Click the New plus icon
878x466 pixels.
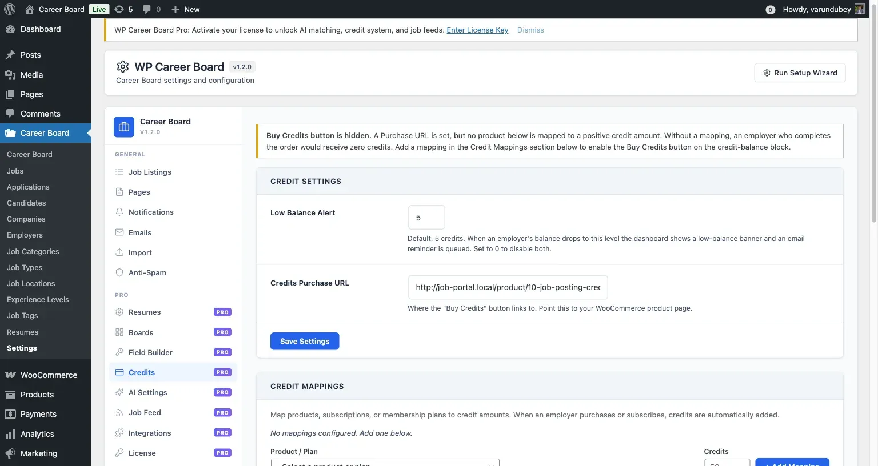tap(175, 9)
